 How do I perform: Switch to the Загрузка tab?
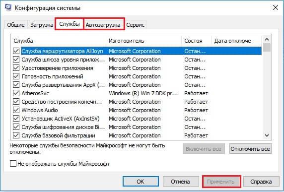point(42,25)
